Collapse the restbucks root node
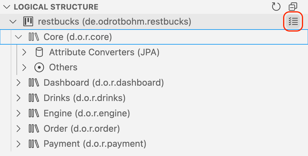The width and height of the screenshot is (308, 156). click(x=13, y=21)
